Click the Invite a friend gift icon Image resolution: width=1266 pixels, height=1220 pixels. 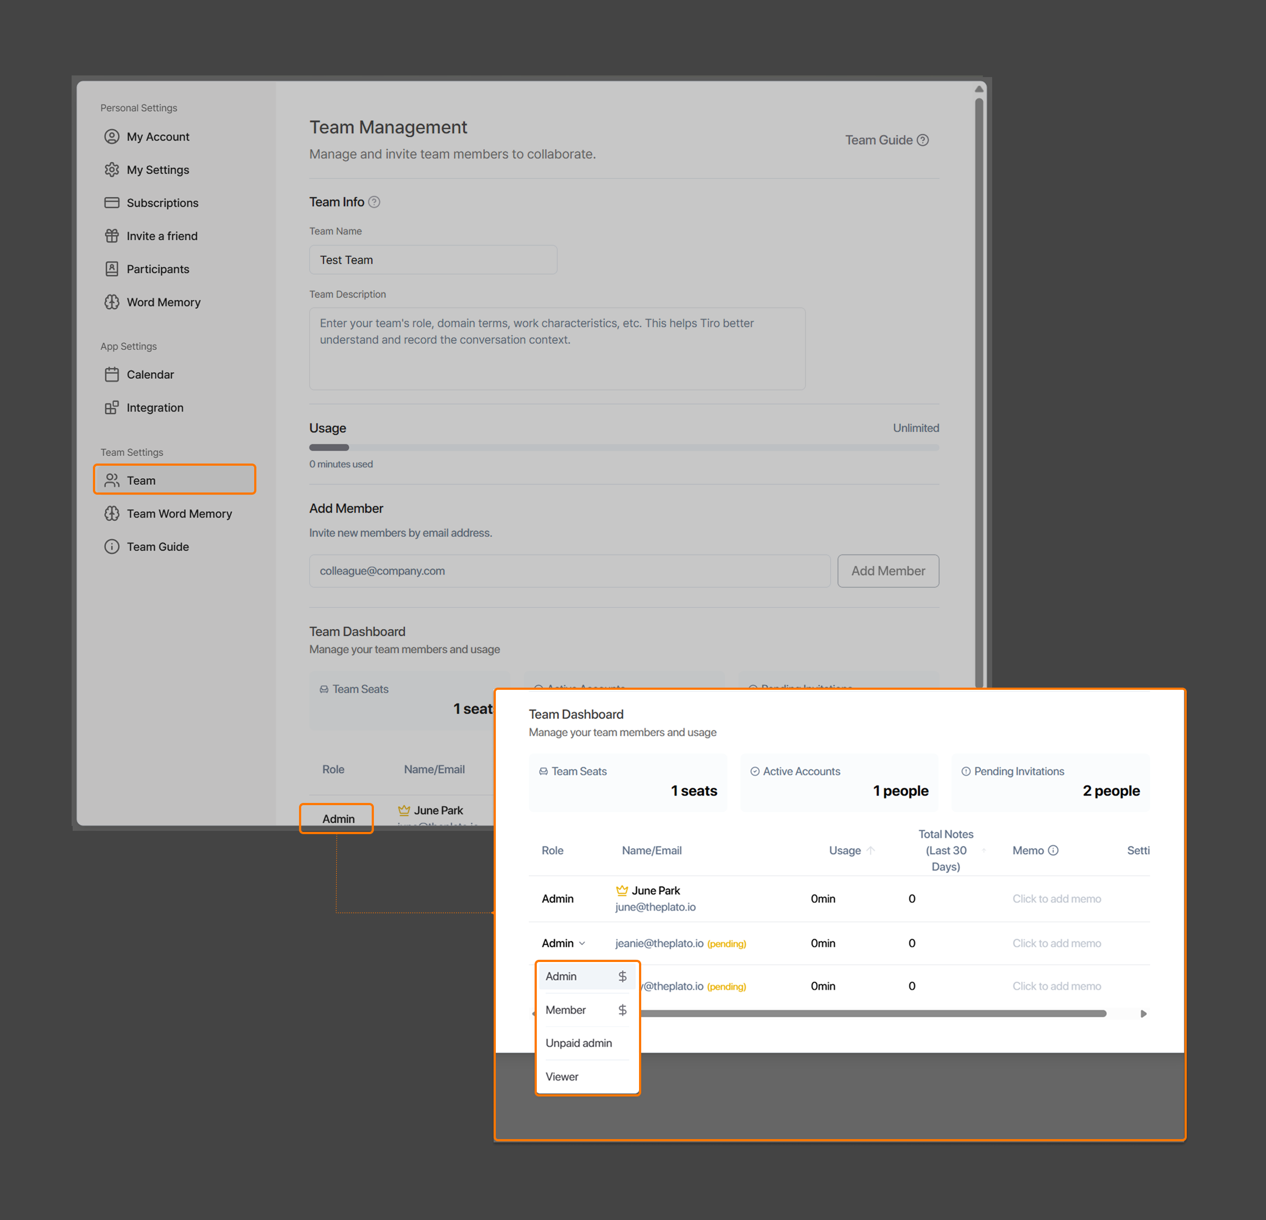tap(112, 236)
